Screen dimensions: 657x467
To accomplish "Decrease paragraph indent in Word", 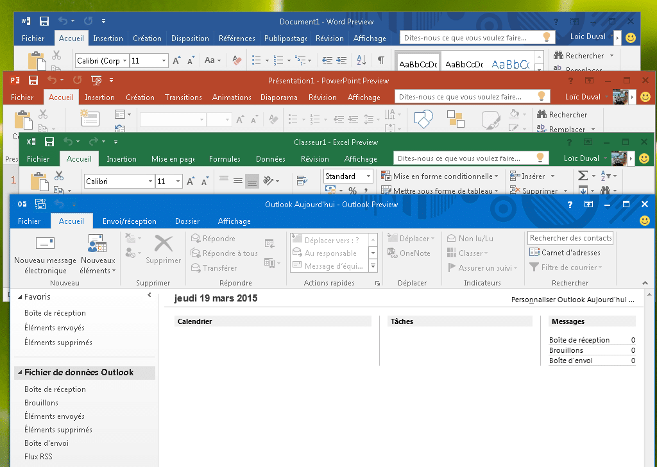I will (327, 60).
